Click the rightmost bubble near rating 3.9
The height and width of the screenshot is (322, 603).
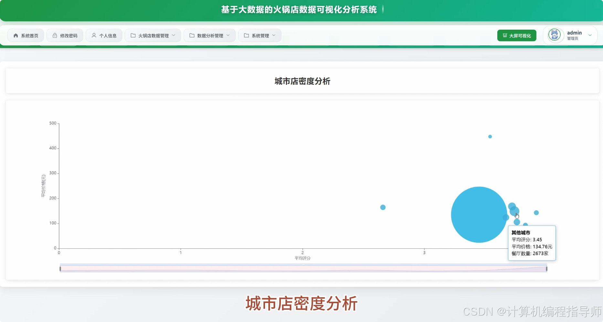pos(536,213)
